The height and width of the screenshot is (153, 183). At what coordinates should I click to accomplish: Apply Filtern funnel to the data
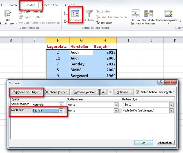pyautogui.click(x=89, y=16)
